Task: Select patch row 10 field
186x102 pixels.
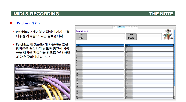Action: 103,71
